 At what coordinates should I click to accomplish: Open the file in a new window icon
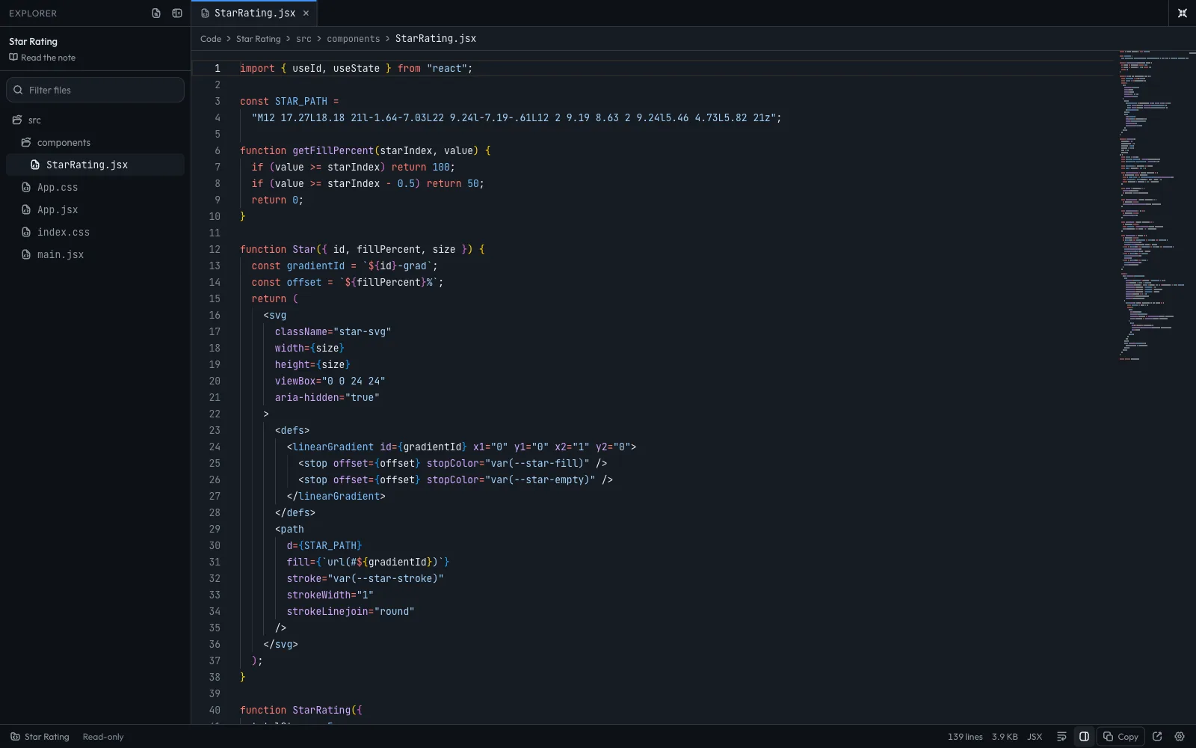click(x=1158, y=737)
